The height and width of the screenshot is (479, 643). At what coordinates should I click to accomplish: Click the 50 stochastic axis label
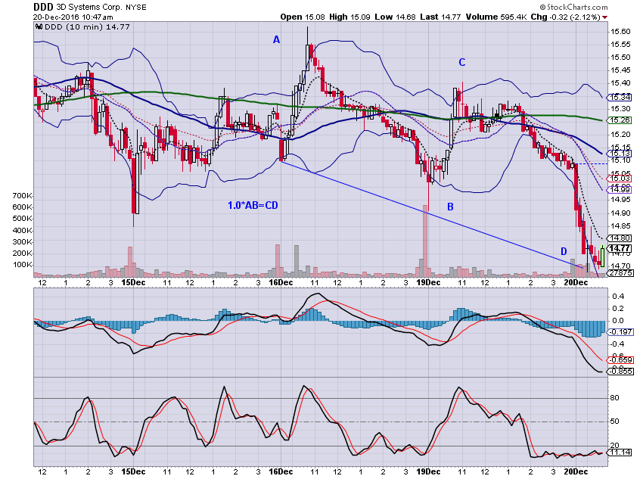615,421
